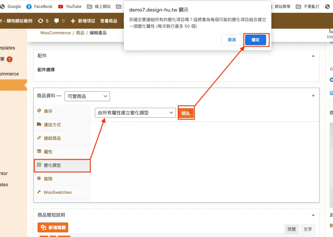Click the truck icon beside 運送方式

click(x=39, y=124)
